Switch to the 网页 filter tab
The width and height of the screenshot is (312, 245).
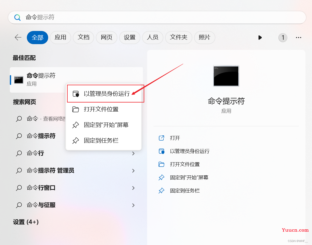click(x=106, y=38)
